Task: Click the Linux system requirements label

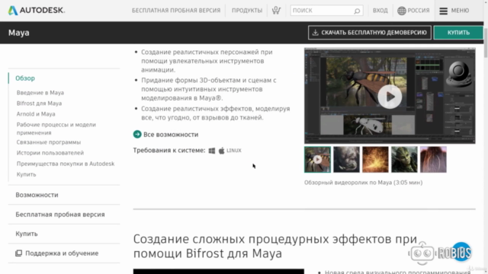Action: click(x=234, y=151)
